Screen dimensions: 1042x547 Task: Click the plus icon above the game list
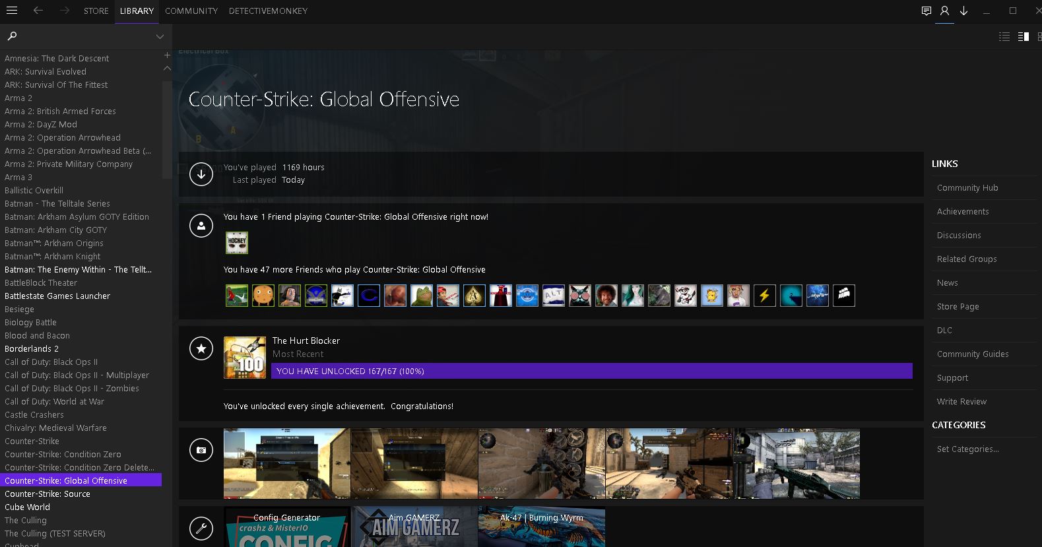pyautogui.click(x=167, y=55)
